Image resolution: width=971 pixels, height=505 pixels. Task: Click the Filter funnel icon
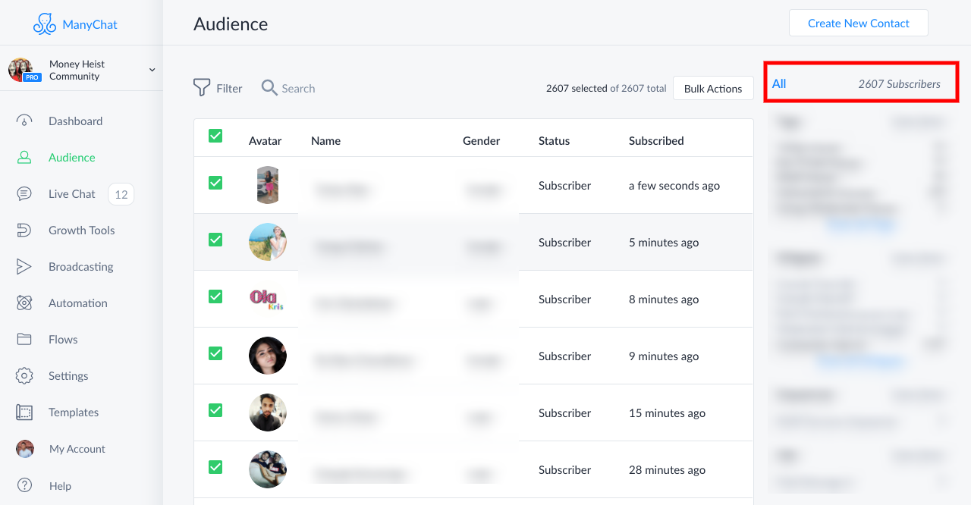tap(202, 88)
